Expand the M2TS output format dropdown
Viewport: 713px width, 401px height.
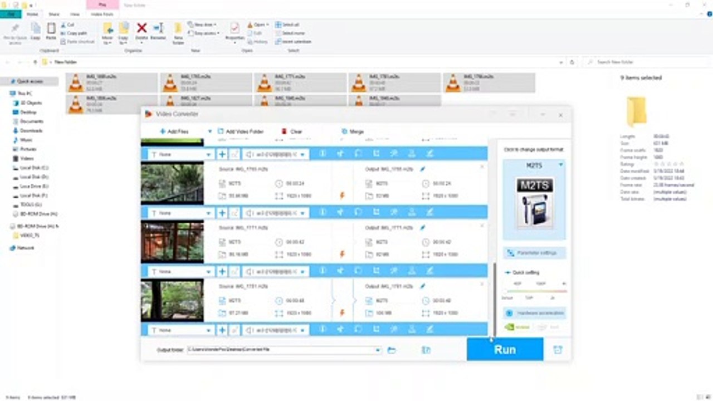coord(561,165)
